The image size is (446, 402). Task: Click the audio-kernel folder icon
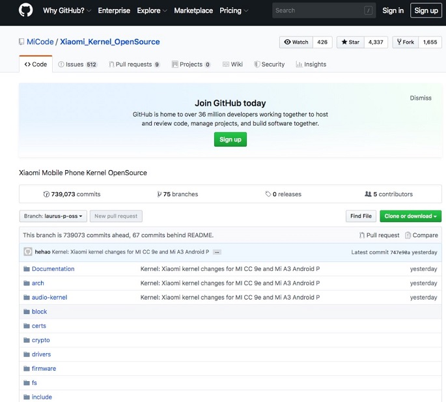pyautogui.click(x=27, y=297)
